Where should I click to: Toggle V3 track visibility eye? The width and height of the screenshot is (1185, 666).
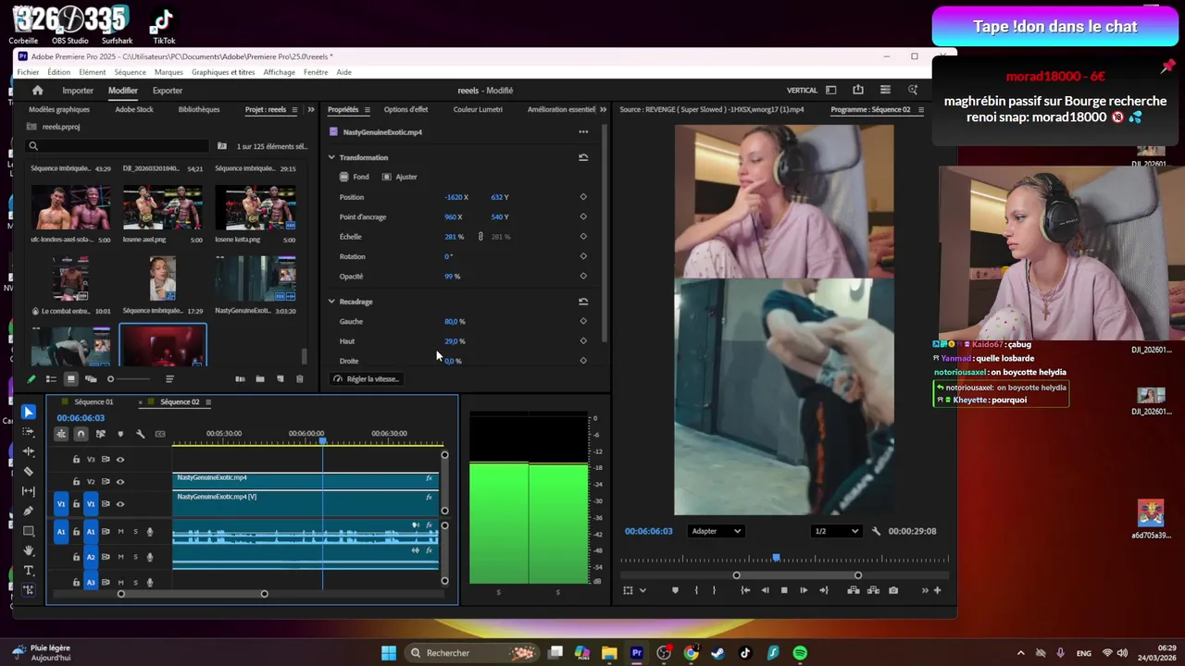120,460
